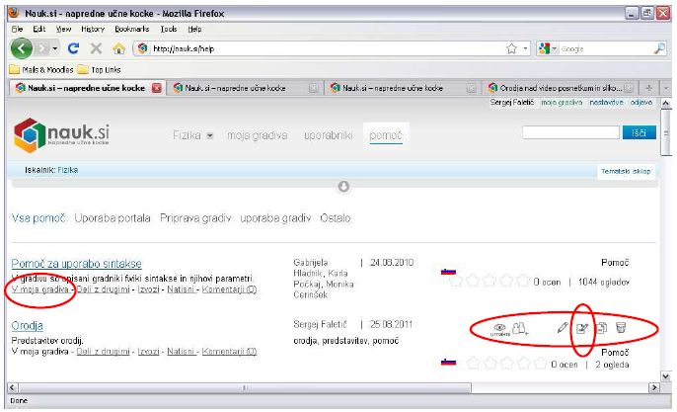Open the Fizika dropdown in navigation
The height and width of the screenshot is (412, 677).
pos(193,134)
